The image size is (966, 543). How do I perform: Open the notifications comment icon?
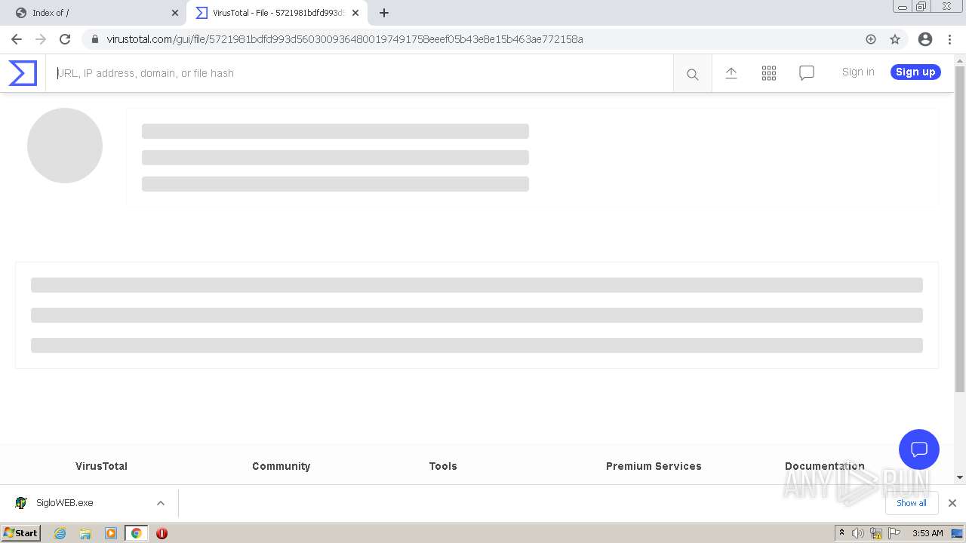[x=806, y=73]
